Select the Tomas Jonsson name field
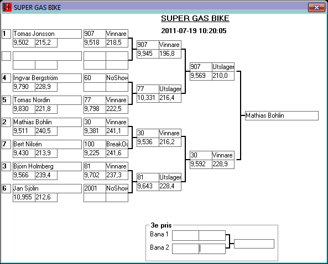Viewport: 328px width, 264px height. coord(47,34)
